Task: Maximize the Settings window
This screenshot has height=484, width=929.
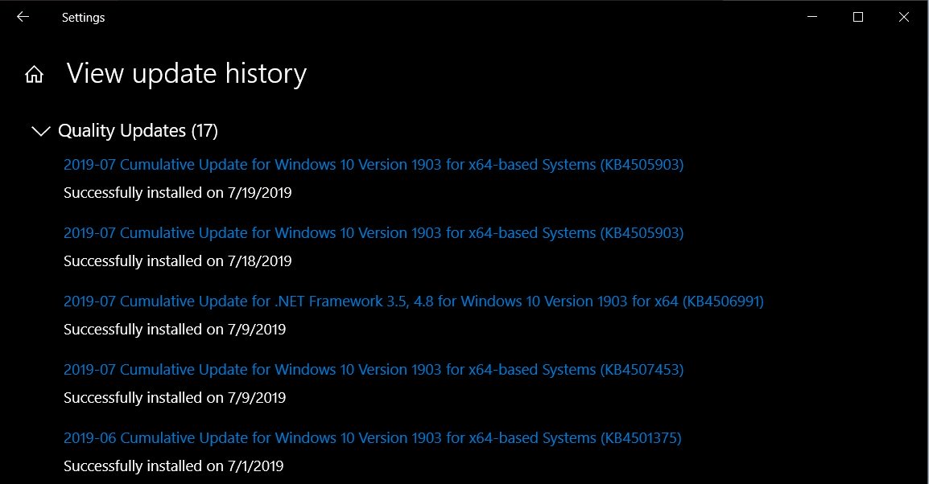Action: (x=858, y=17)
